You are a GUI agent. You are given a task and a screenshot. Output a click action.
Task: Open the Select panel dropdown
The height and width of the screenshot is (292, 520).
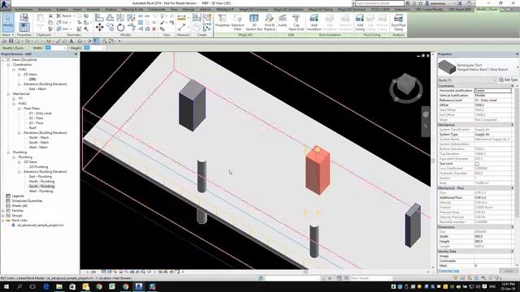click(7, 35)
